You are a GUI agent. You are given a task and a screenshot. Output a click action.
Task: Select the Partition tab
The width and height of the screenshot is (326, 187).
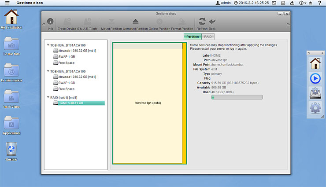coord(193,37)
